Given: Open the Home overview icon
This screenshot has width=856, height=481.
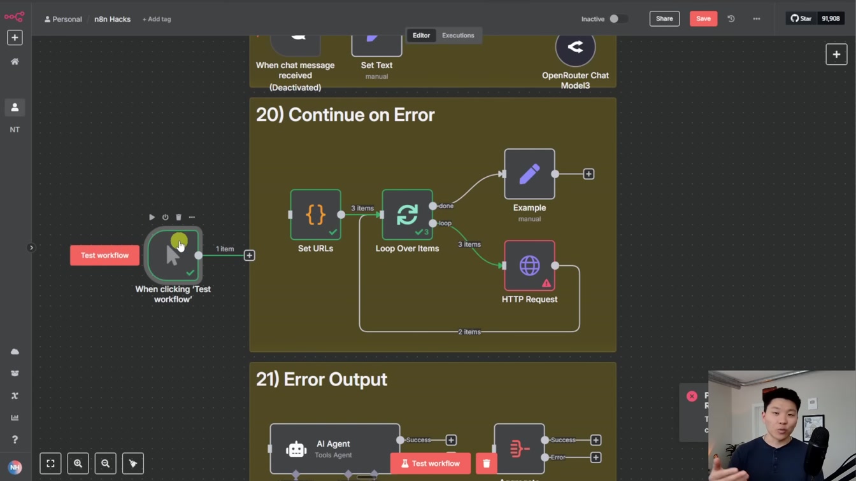Looking at the screenshot, I should coord(15,62).
